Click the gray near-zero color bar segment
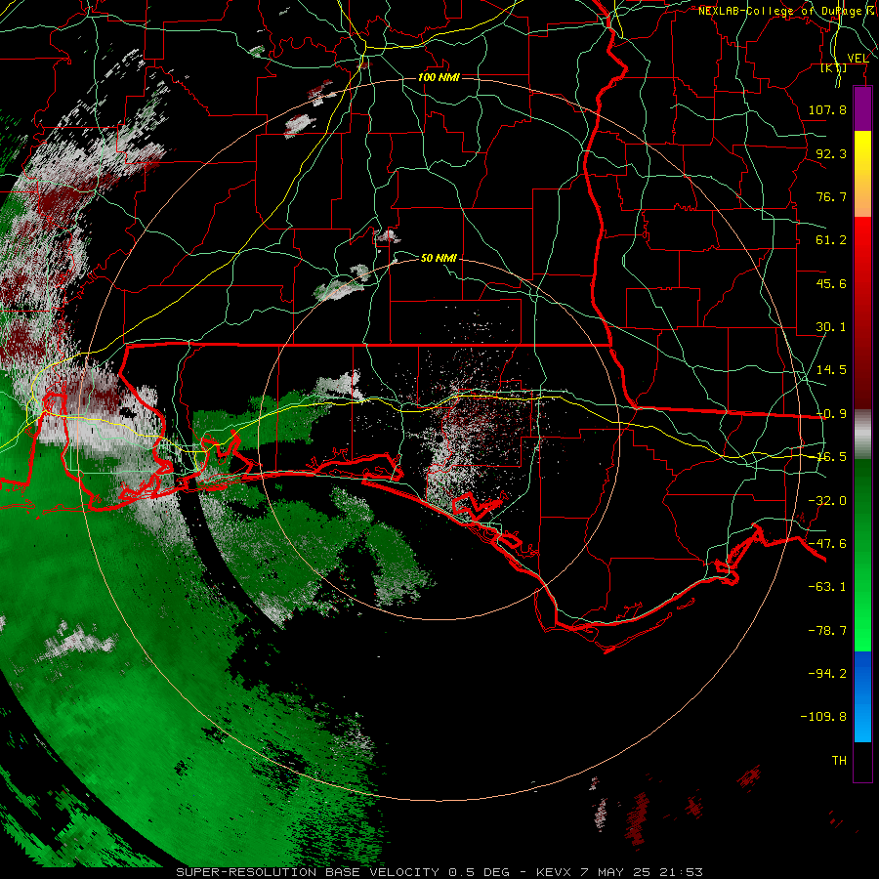The image size is (879, 879). click(x=862, y=434)
